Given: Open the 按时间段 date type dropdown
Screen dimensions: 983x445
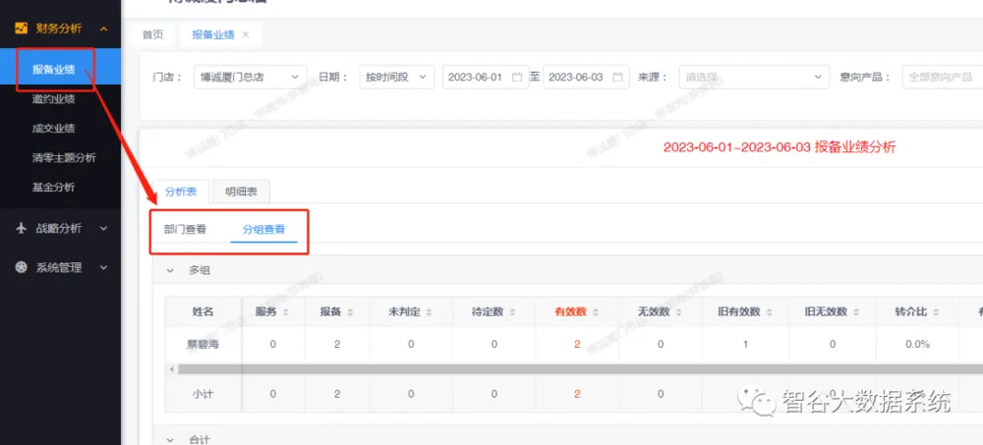Looking at the screenshot, I should 397,77.
